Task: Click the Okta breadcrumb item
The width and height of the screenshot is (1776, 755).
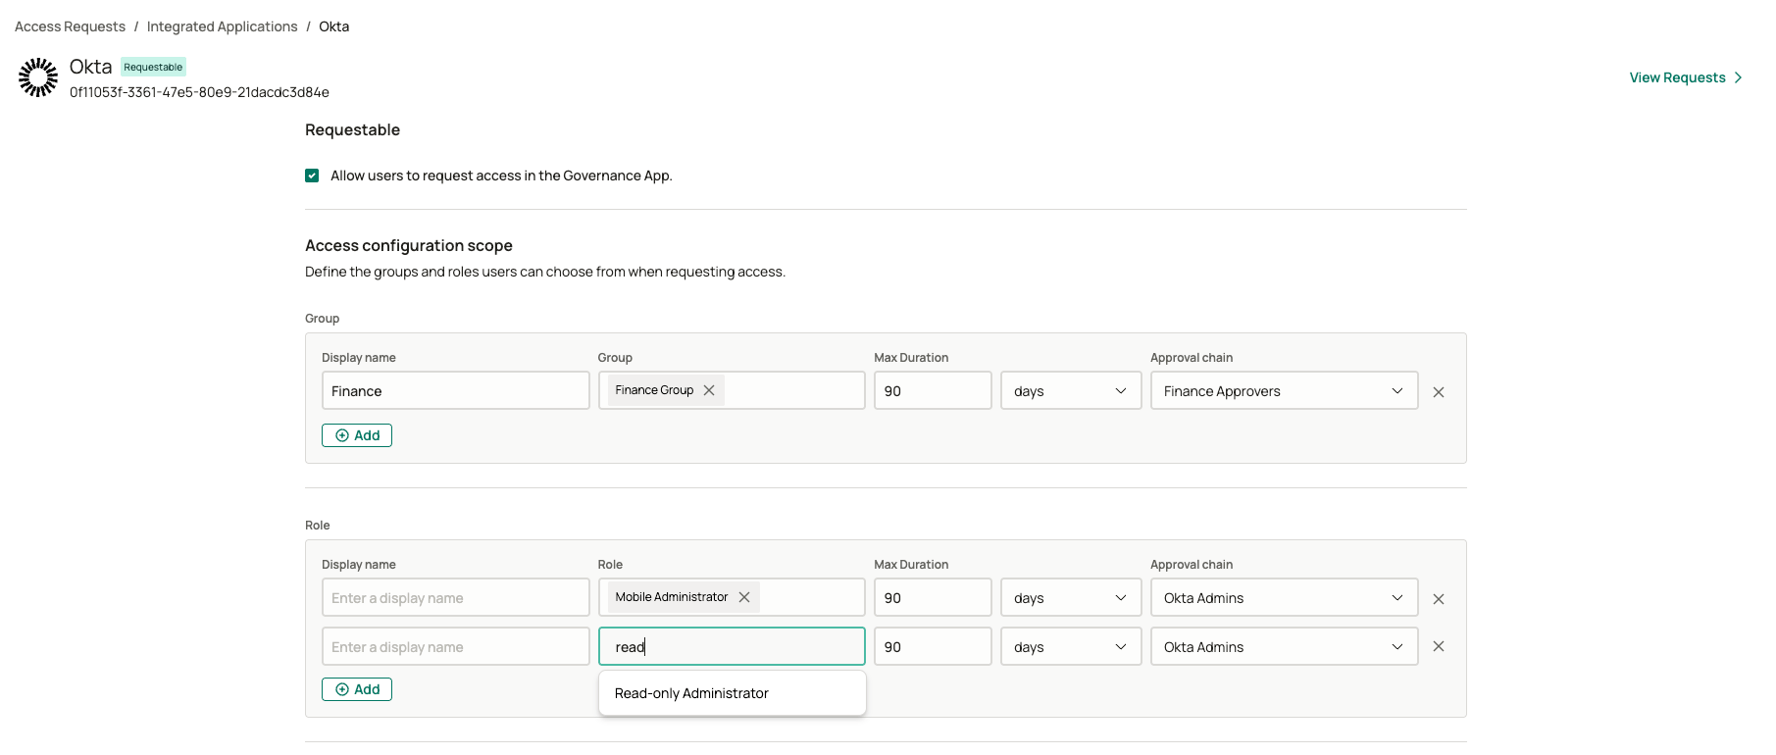Action: [x=334, y=26]
